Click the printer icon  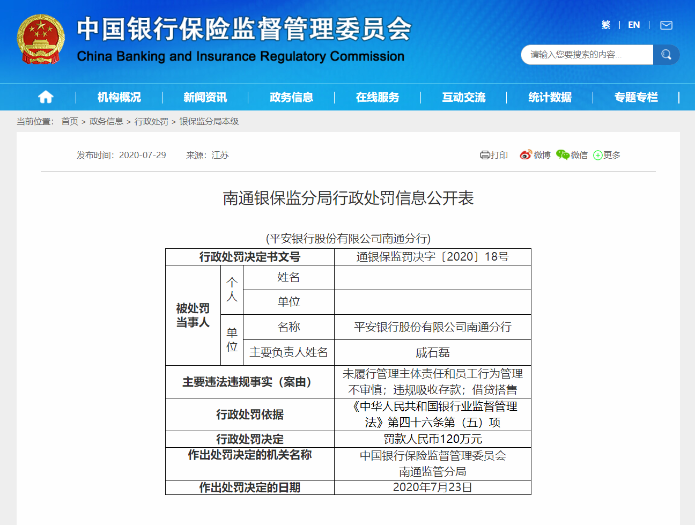484,155
